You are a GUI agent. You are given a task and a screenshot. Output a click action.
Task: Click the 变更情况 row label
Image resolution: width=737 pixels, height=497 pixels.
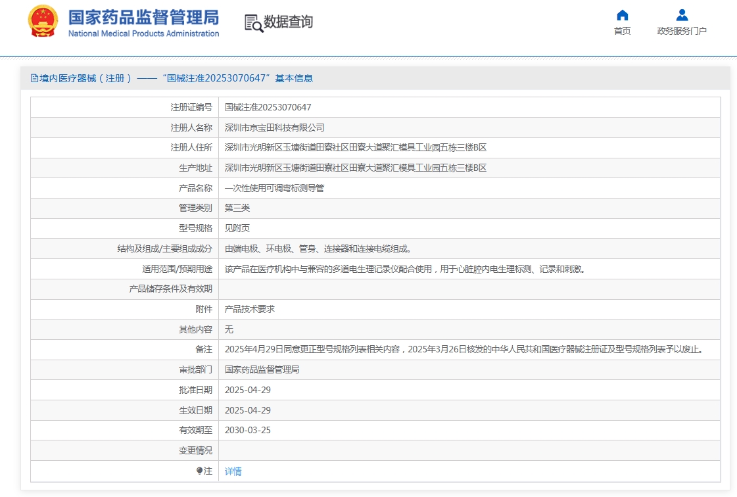(195, 450)
